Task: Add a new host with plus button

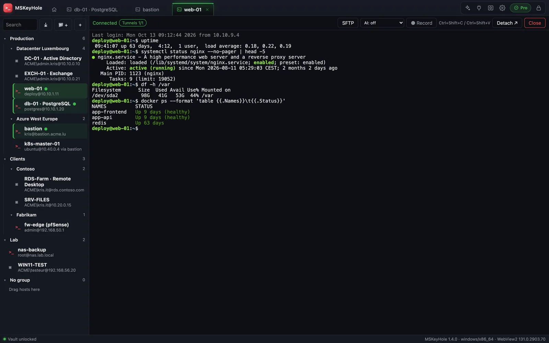Action: tap(80, 25)
